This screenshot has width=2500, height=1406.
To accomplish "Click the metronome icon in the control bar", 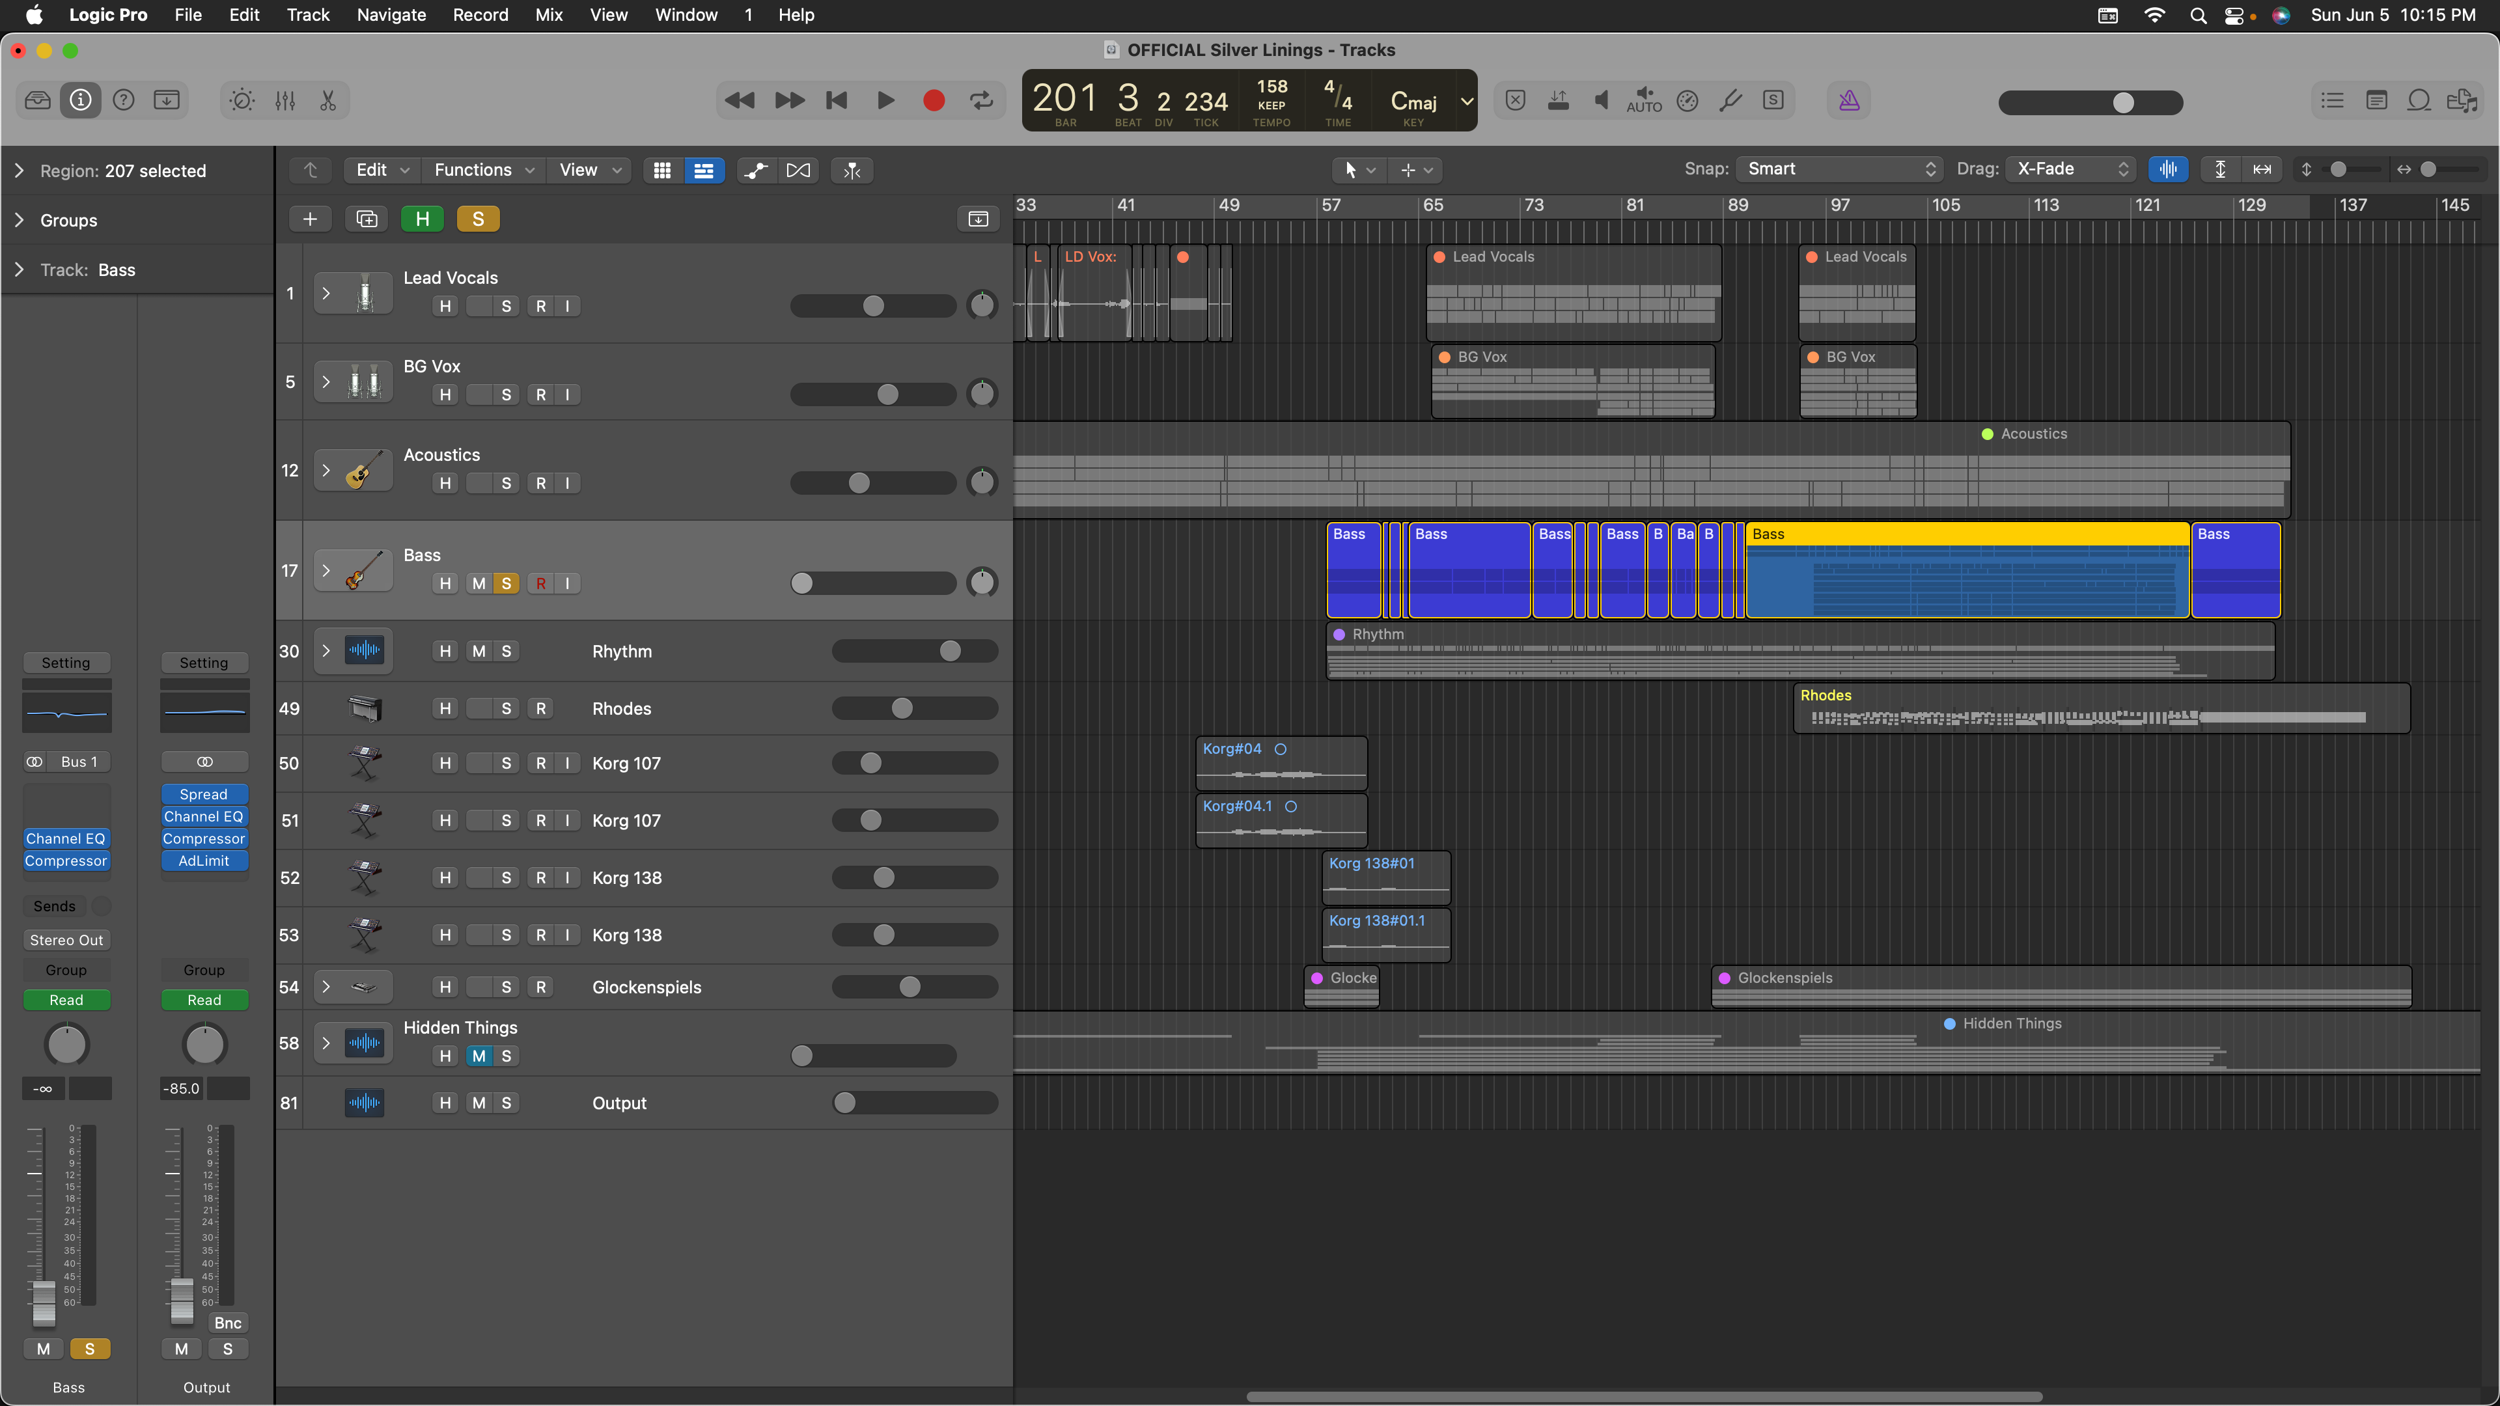I will click(x=1849, y=100).
